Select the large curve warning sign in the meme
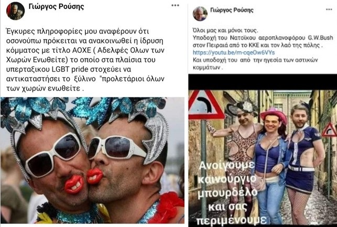The image size is (337, 227). (x=206, y=105)
